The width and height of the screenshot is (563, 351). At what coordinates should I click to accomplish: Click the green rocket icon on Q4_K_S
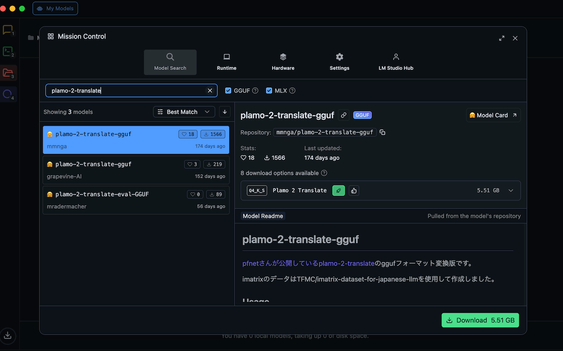click(338, 190)
